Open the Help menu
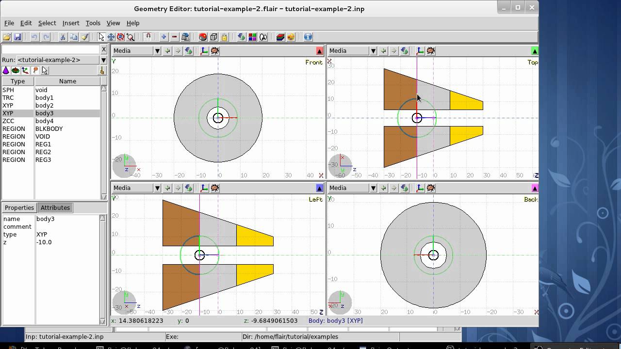The width and height of the screenshot is (621, 349). [x=133, y=23]
